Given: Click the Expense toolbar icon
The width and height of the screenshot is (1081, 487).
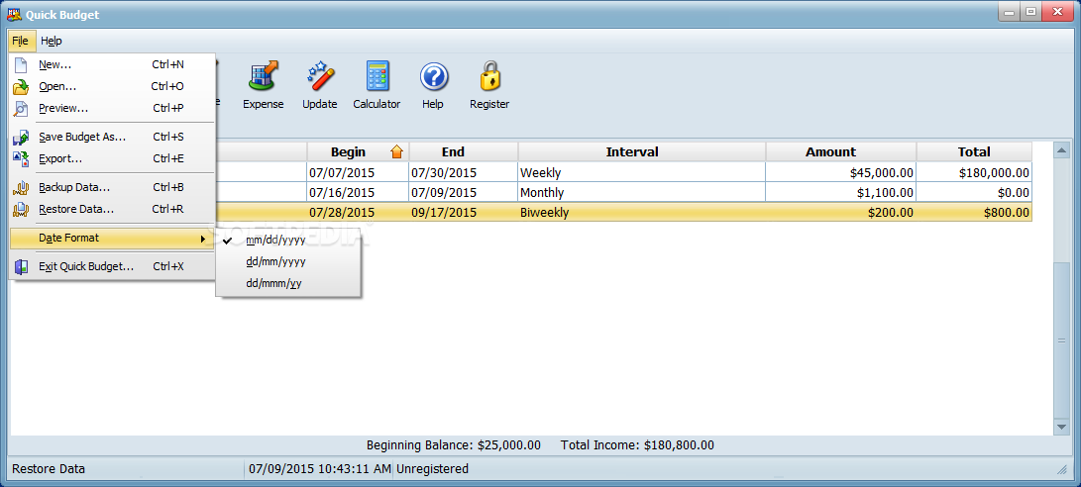Looking at the screenshot, I should pyautogui.click(x=263, y=76).
